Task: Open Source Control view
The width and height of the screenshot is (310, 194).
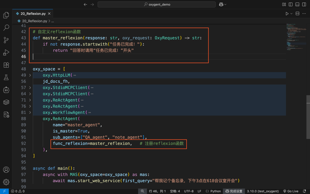Action: coord(6,40)
